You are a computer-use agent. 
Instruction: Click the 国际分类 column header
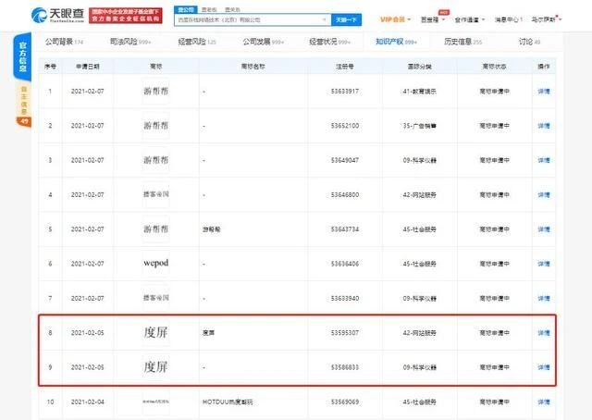pyautogui.click(x=419, y=67)
